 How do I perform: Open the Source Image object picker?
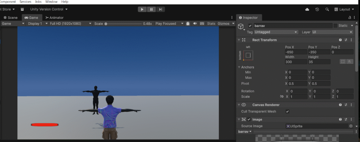click(x=351, y=126)
